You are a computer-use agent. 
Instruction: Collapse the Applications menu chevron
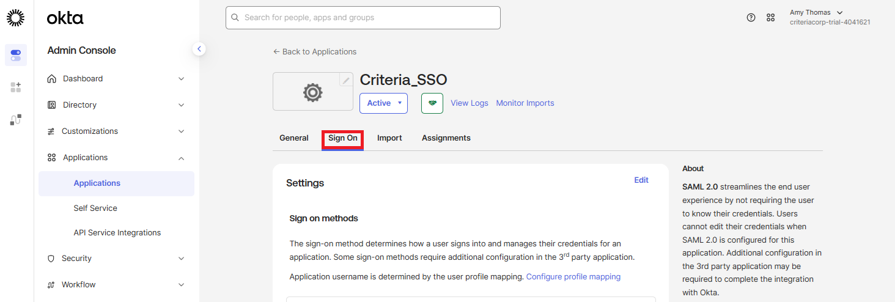tap(181, 158)
